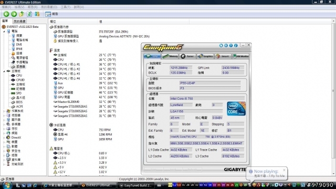The width and height of the screenshot is (336, 189).
Task: Go back with the green left arrow
Action: pos(6,14)
